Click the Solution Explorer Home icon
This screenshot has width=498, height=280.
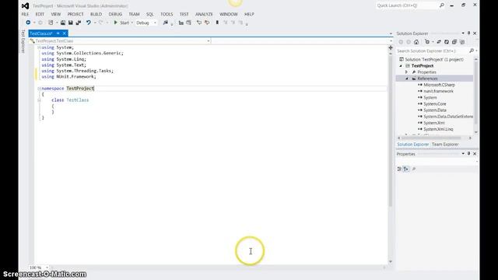(x=416, y=42)
